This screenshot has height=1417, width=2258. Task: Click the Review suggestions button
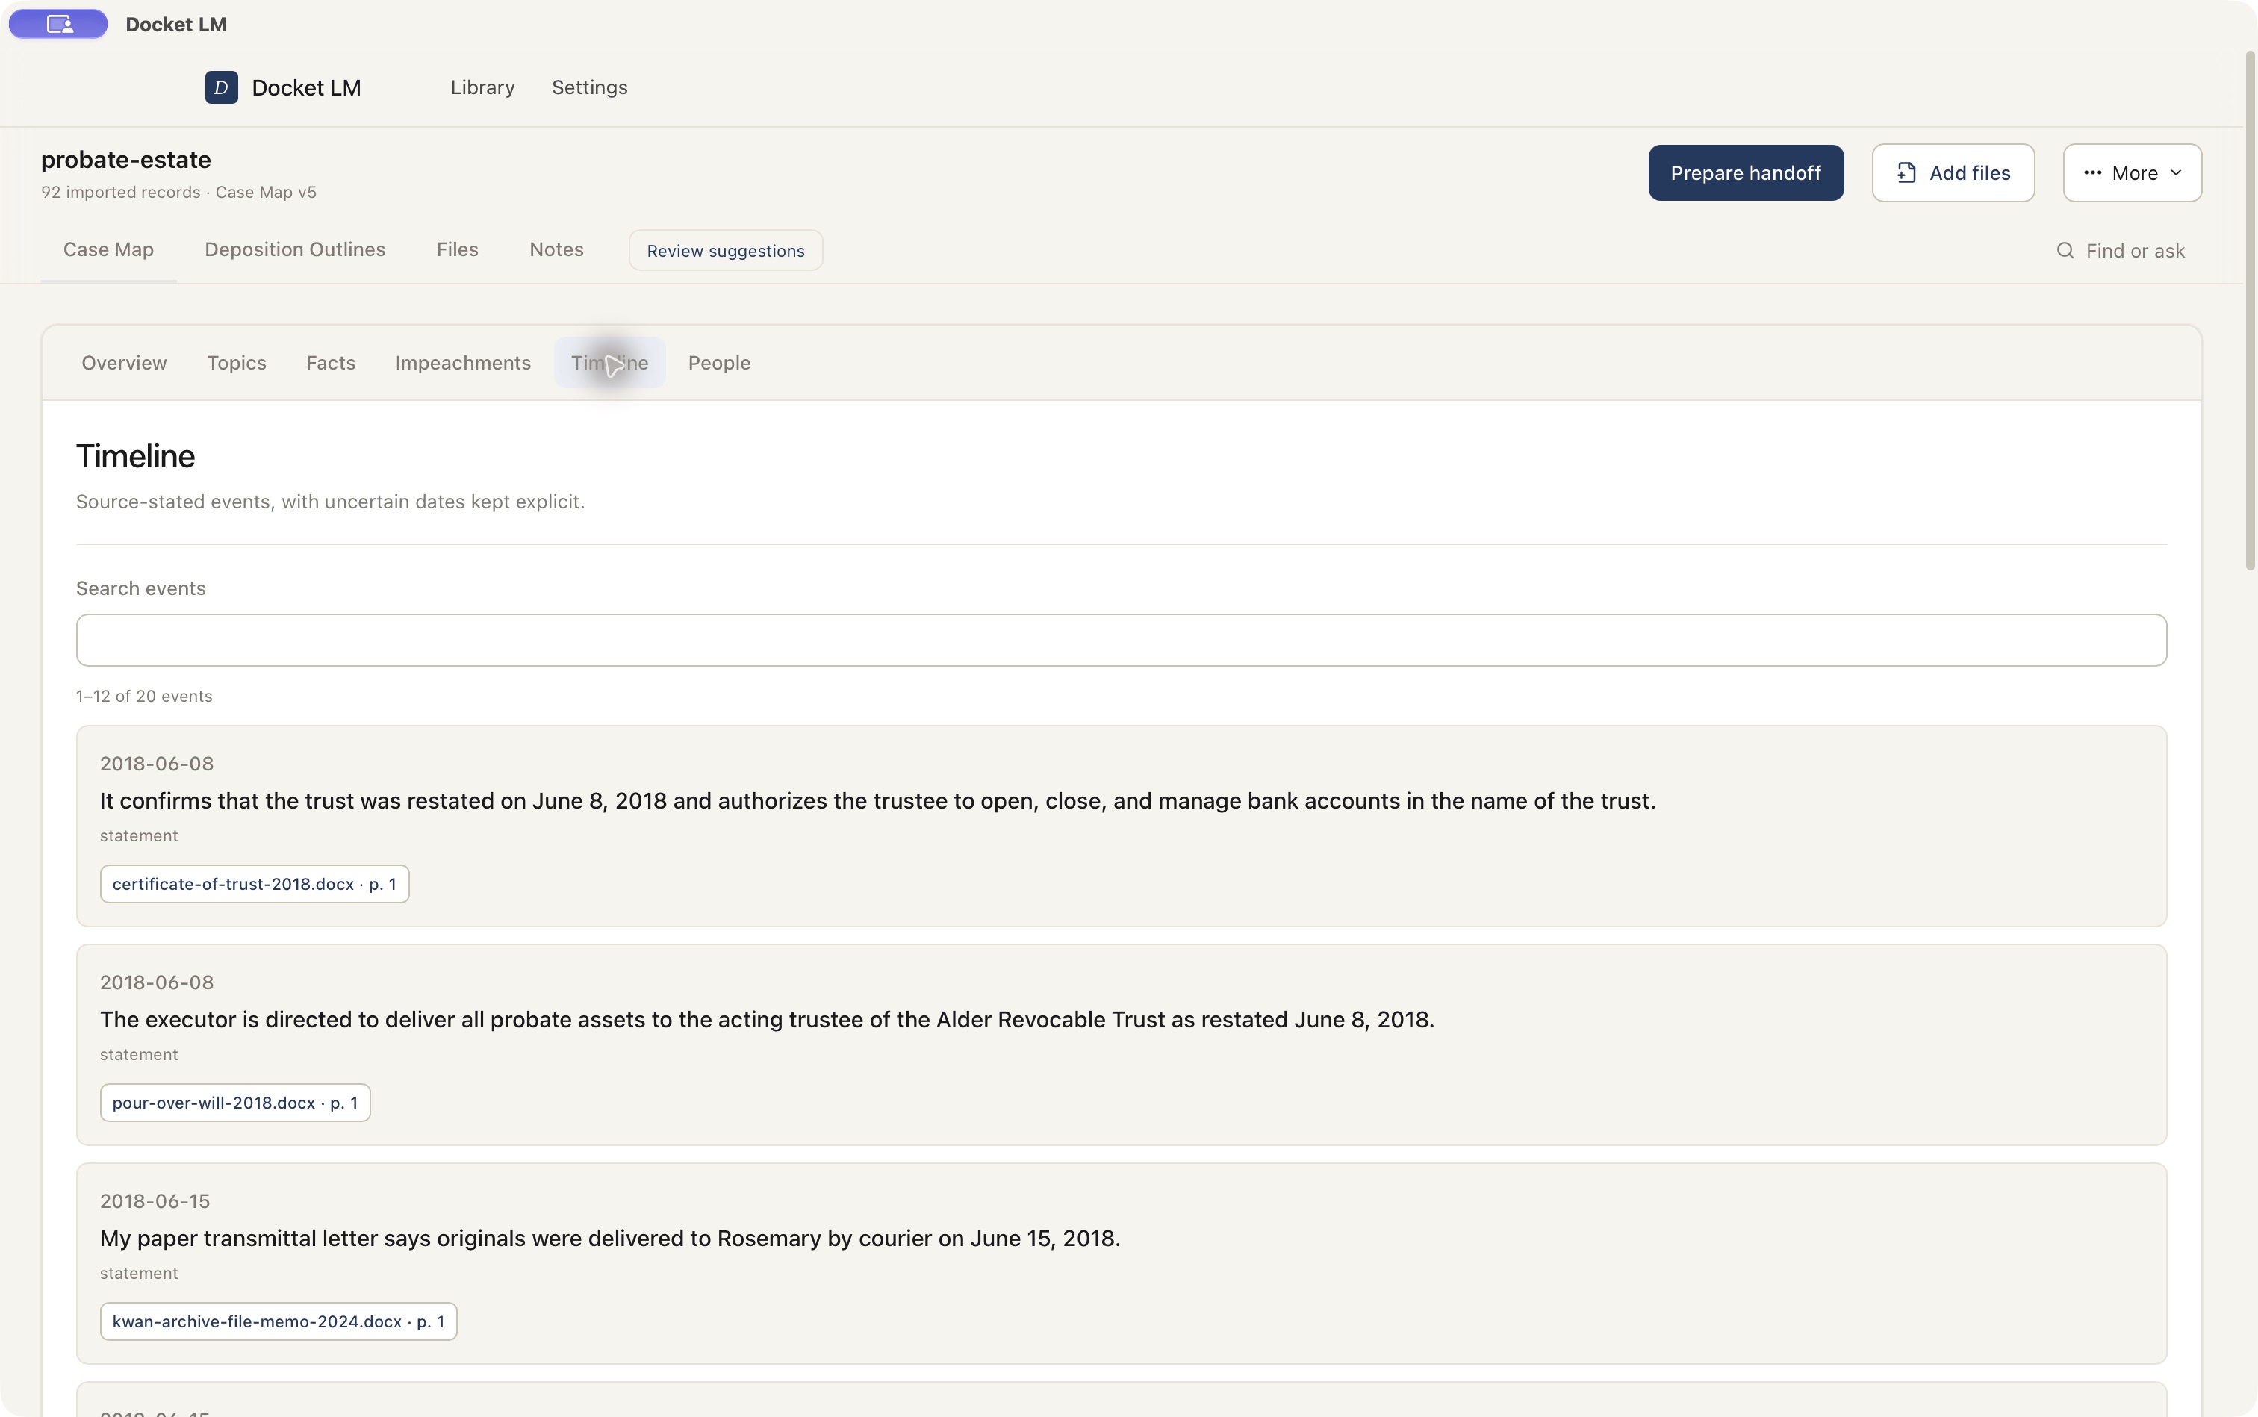726,250
